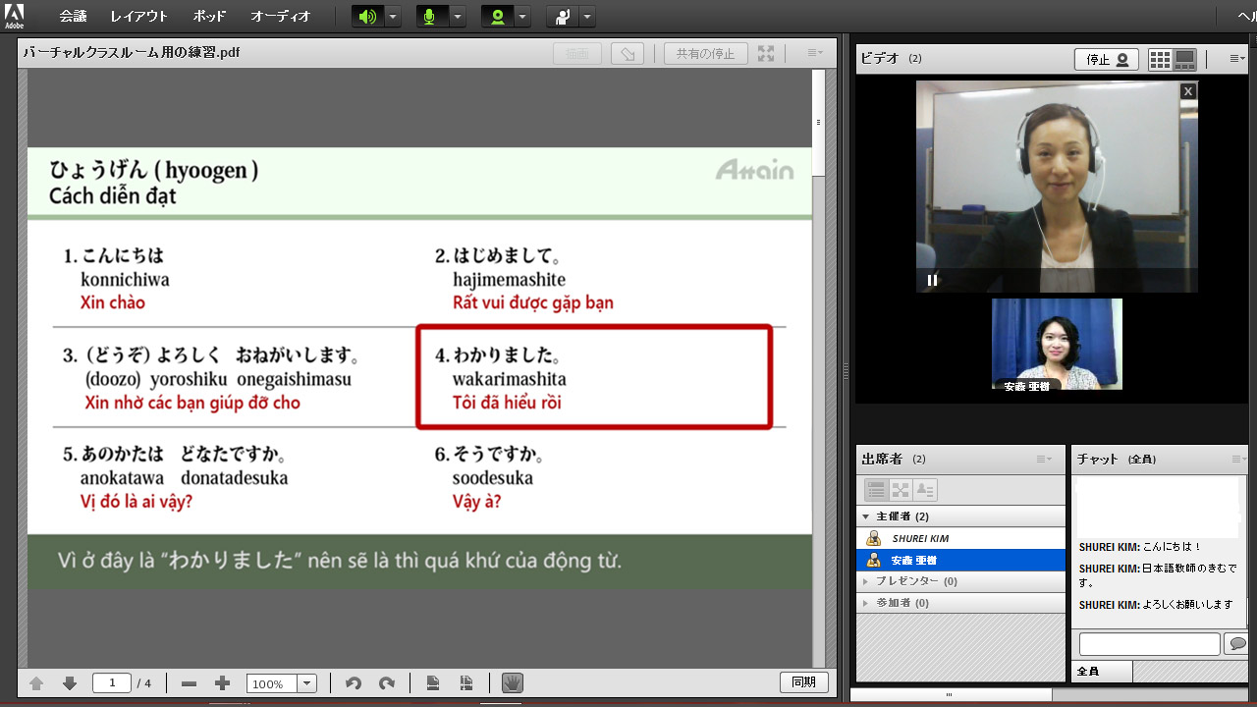The width and height of the screenshot is (1257, 707).
Task: Rotate the document clockwise
Action: (387, 683)
